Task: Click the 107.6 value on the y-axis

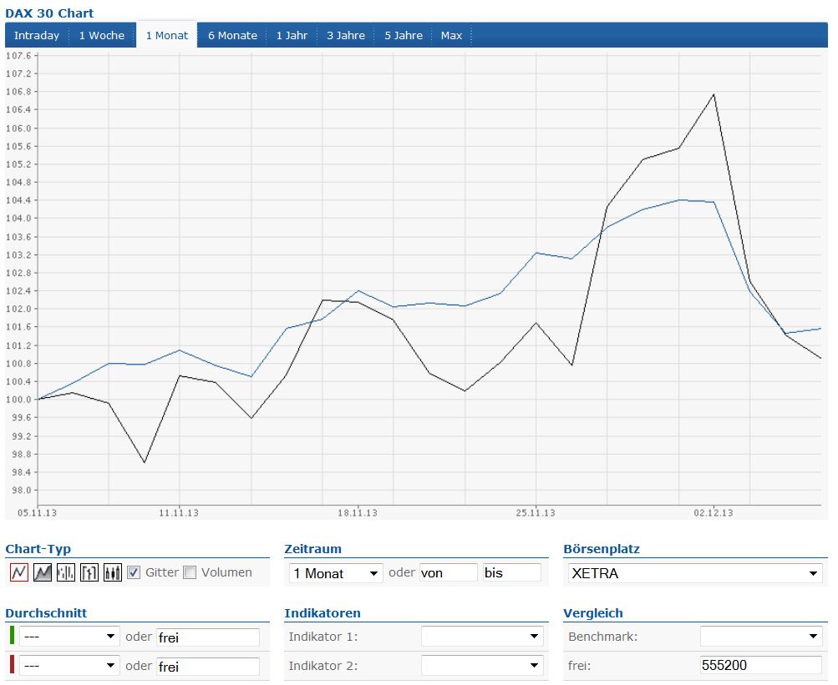Action: [x=18, y=56]
